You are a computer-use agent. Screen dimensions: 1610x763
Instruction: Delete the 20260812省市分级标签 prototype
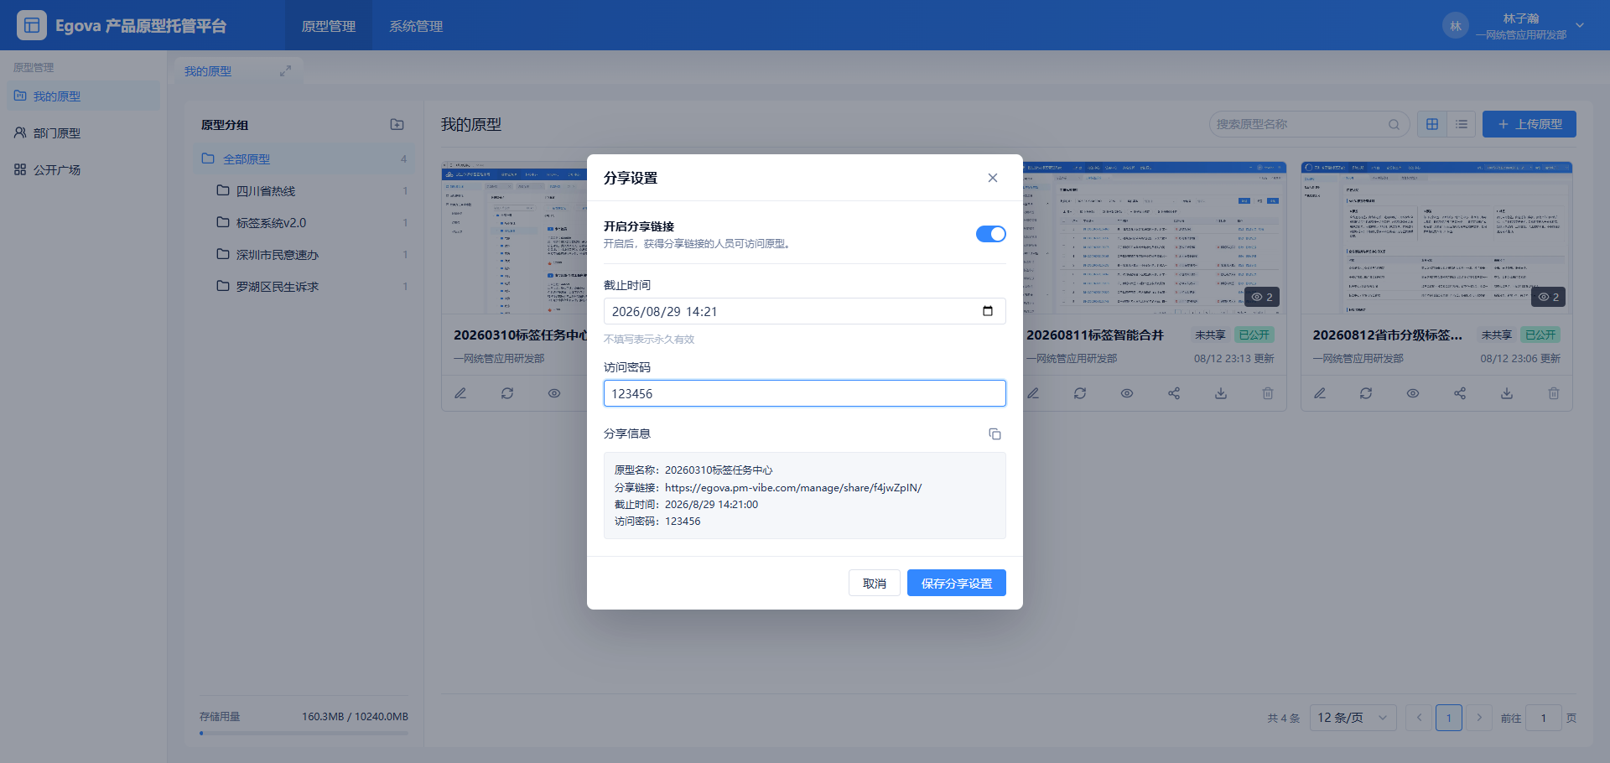[1554, 393]
